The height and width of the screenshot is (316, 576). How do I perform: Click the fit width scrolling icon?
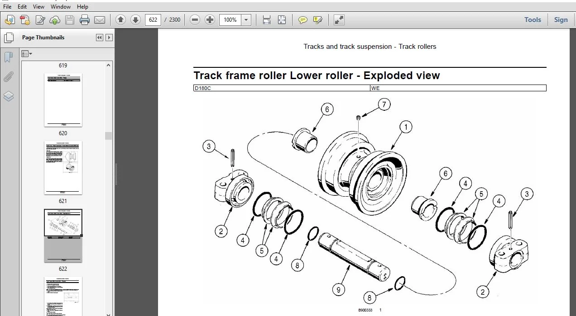coord(267,20)
